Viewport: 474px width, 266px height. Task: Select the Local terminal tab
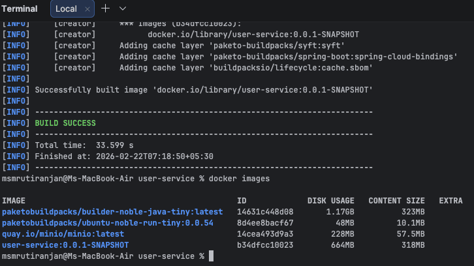67,8
